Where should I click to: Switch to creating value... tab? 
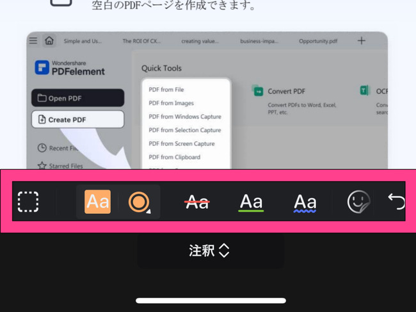point(200,41)
